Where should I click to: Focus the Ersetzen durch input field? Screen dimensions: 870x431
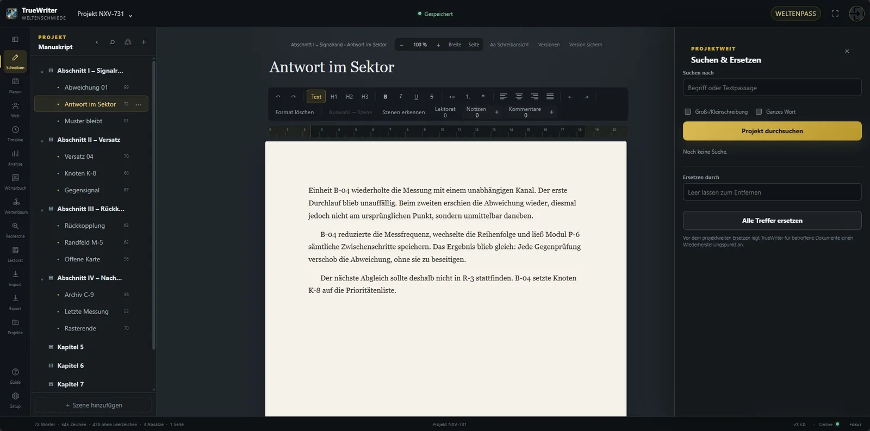772,192
